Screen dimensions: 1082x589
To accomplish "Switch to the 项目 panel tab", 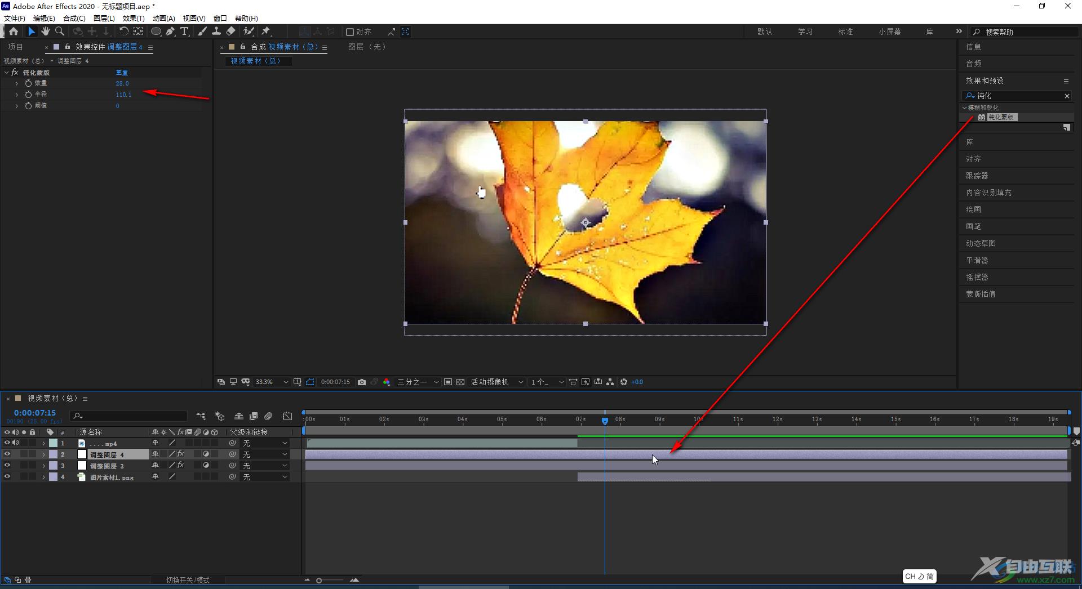I will click(x=16, y=47).
